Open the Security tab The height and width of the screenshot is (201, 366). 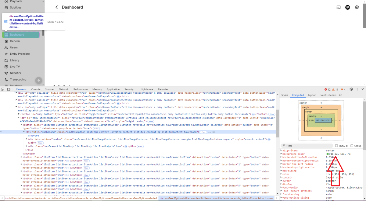(x=129, y=89)
